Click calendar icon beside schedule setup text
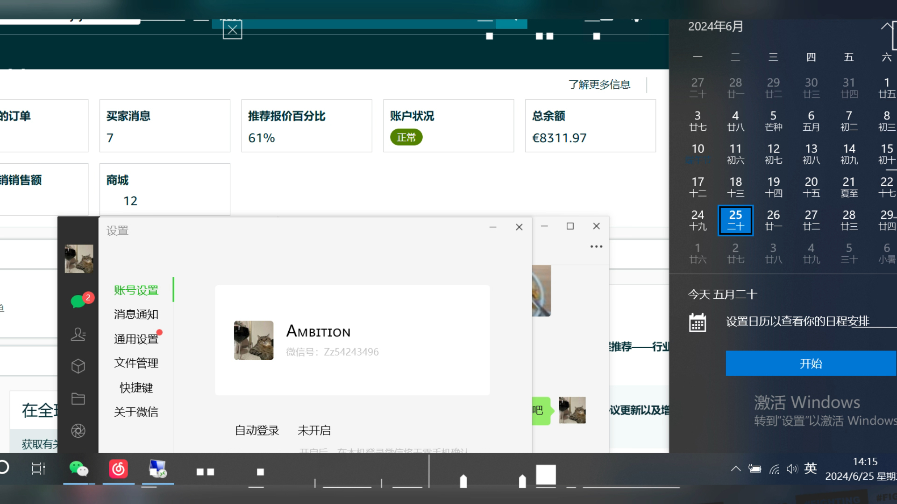Viewport: 897px width, 504px height. click(x=698, y=322)
